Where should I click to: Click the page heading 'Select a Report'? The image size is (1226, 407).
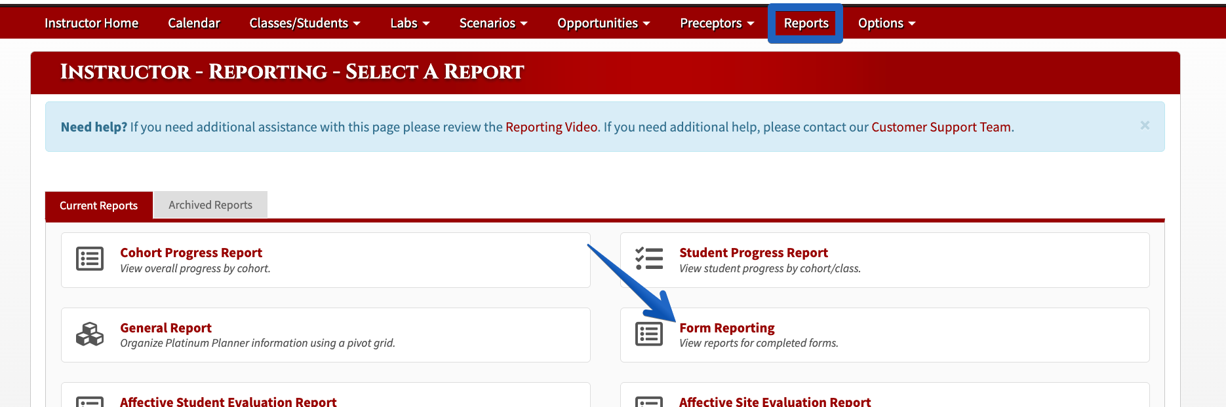pyautogui.click(x=435, y=72)
